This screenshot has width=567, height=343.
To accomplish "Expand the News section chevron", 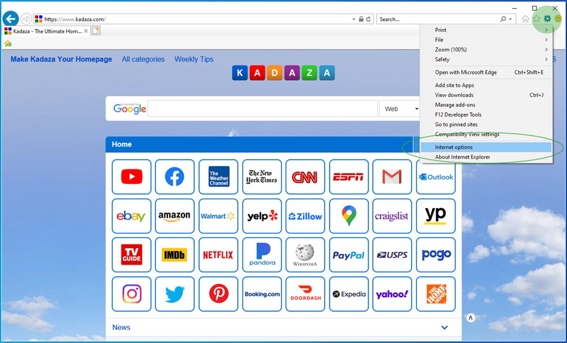I will [444, 328].
